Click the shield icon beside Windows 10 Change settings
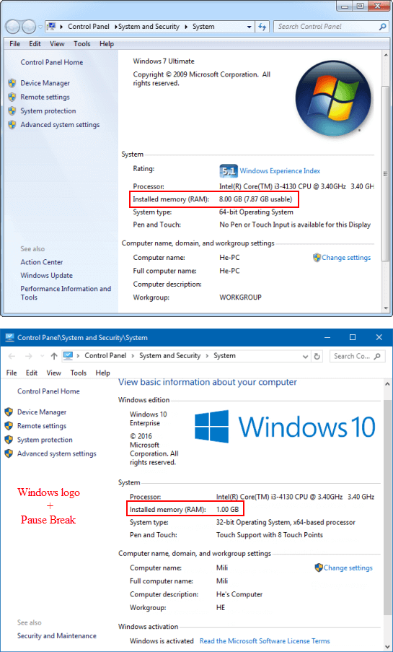The image size is (393, 652). tap(319, 568)
